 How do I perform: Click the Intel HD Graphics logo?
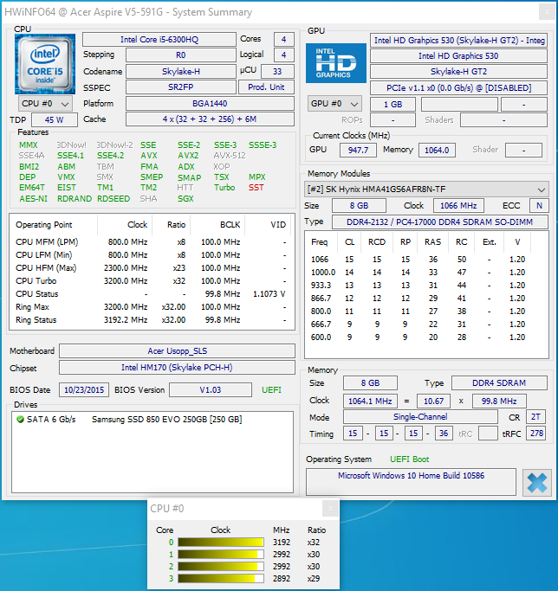point(335,63)
